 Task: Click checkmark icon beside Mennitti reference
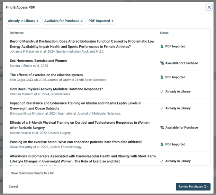(162, 91)
